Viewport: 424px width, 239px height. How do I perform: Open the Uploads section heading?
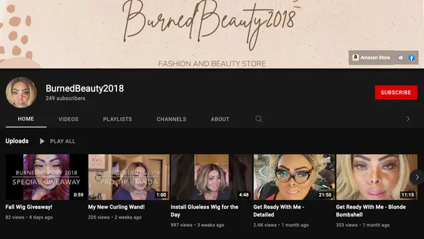coord(17,141)
